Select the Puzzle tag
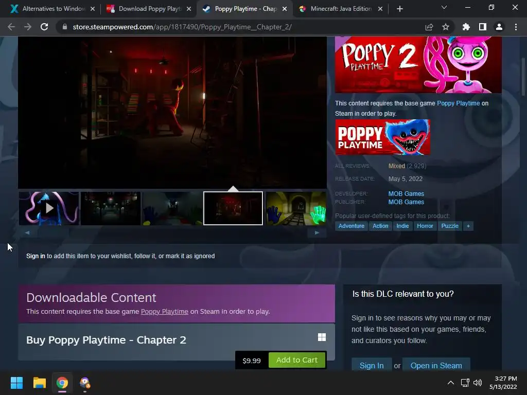This screenshot has height=395, width=527. (450, 226)
